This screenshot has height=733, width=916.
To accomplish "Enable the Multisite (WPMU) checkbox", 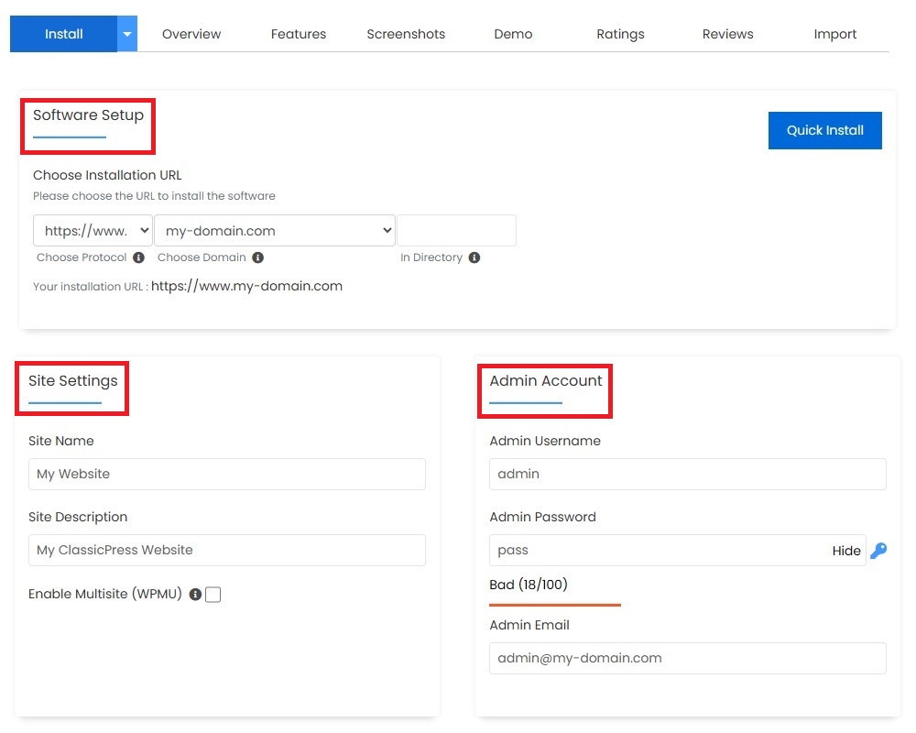I will (x=213, y=595).
